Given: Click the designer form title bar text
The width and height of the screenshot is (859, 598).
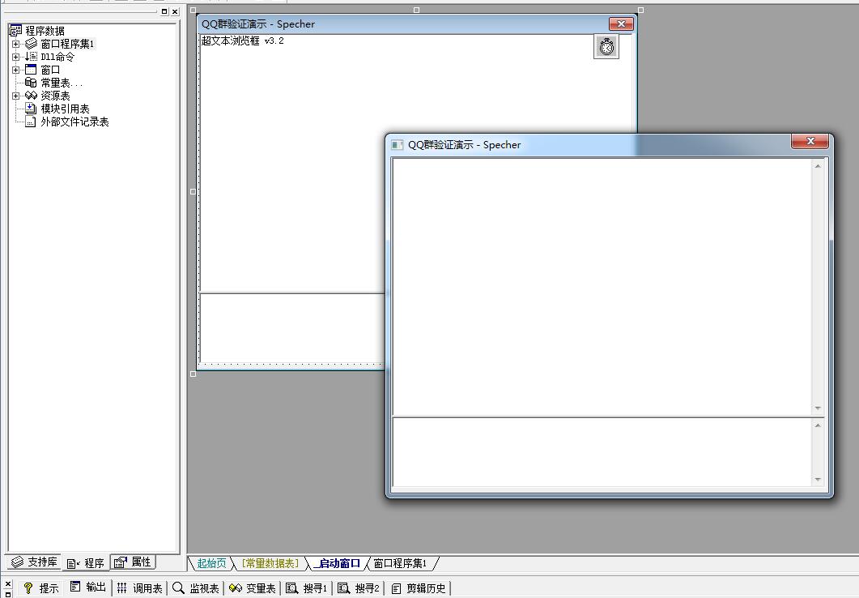Looking at the screenshot, I should click(x=258, y=24).
